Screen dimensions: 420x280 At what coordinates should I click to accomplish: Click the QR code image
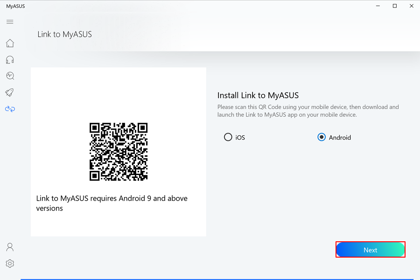119,152
